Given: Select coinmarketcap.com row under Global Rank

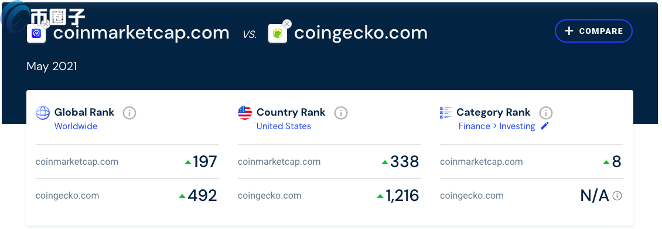Looking at the screenshot, I should (127, 162).
